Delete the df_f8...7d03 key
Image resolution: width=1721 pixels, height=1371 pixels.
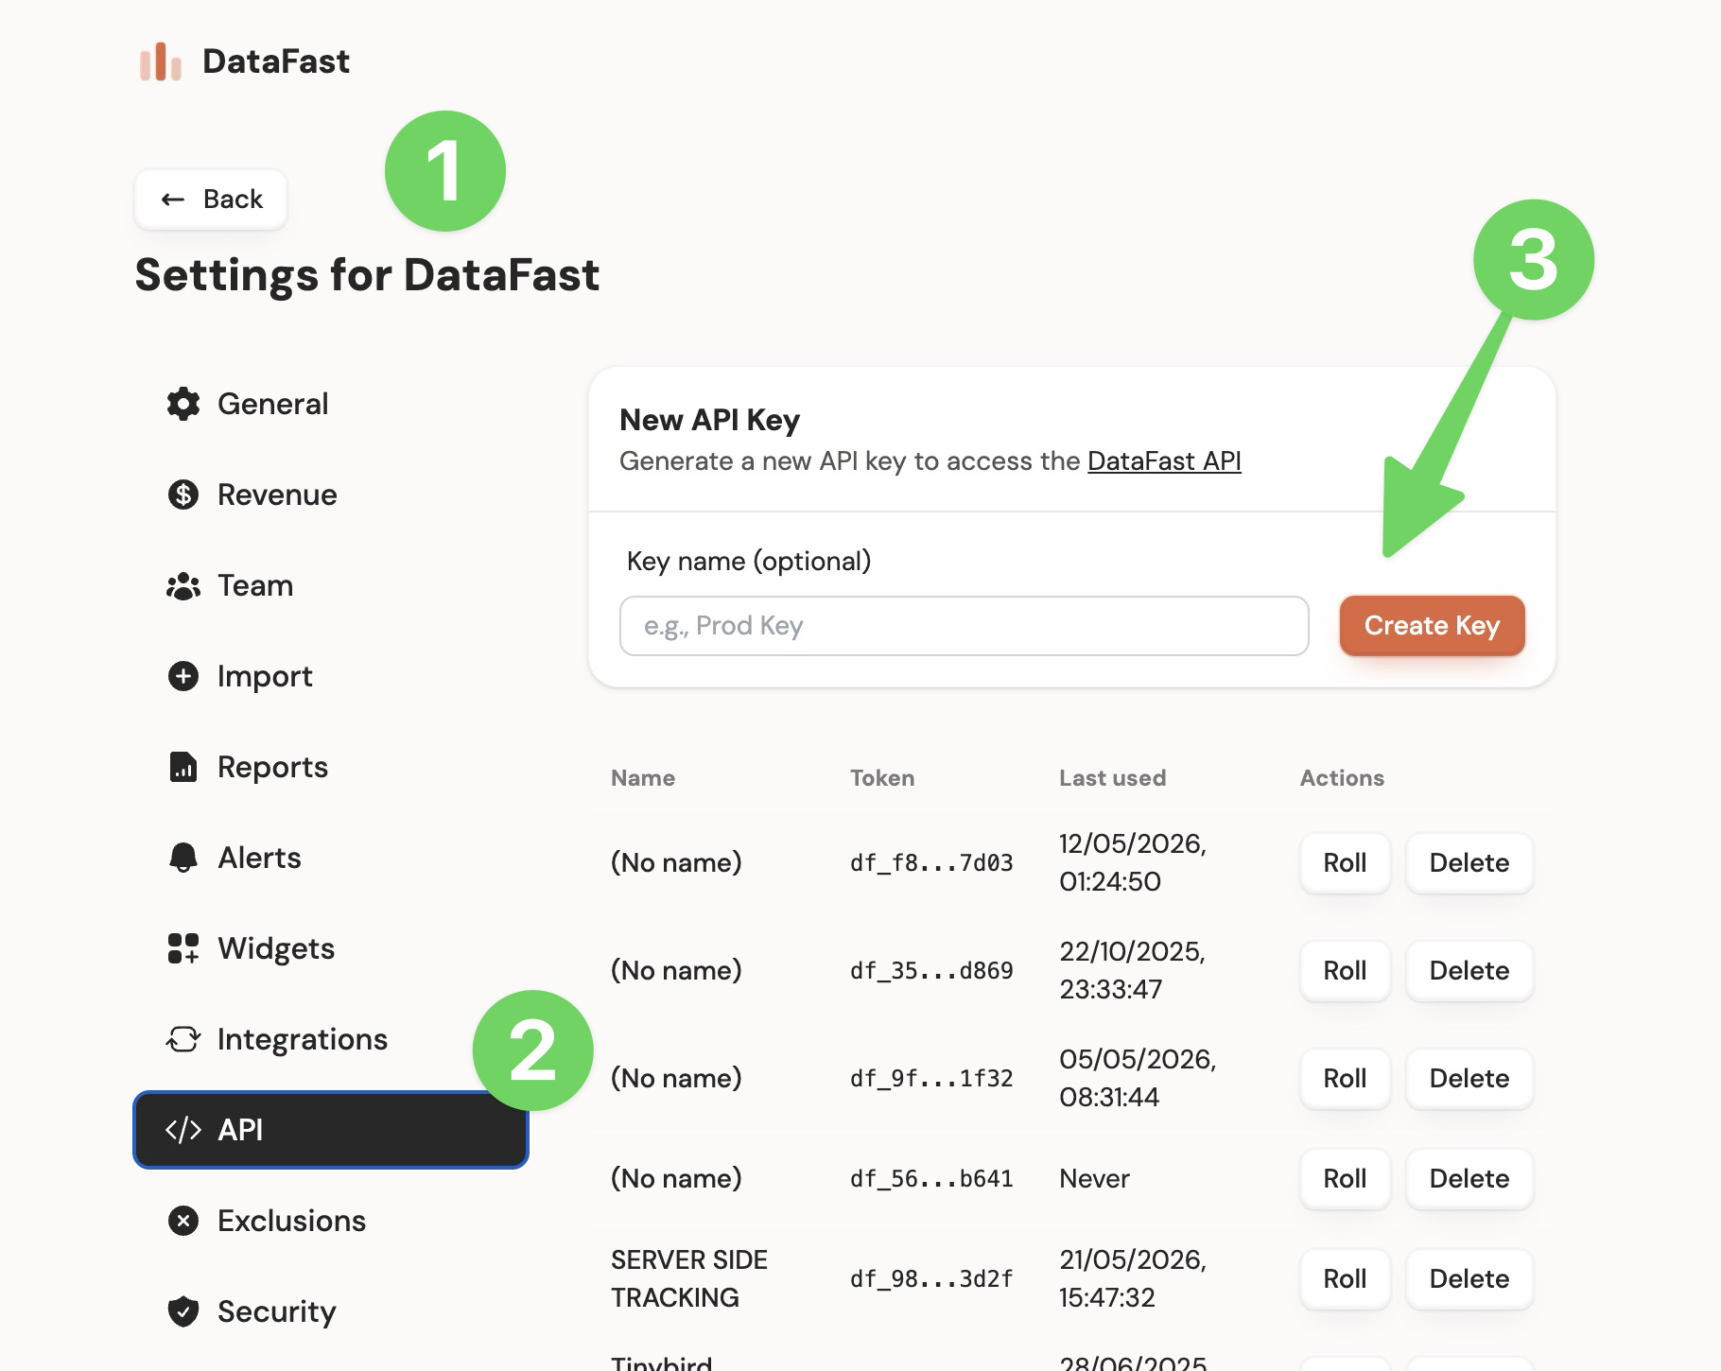pos(1469,862)
